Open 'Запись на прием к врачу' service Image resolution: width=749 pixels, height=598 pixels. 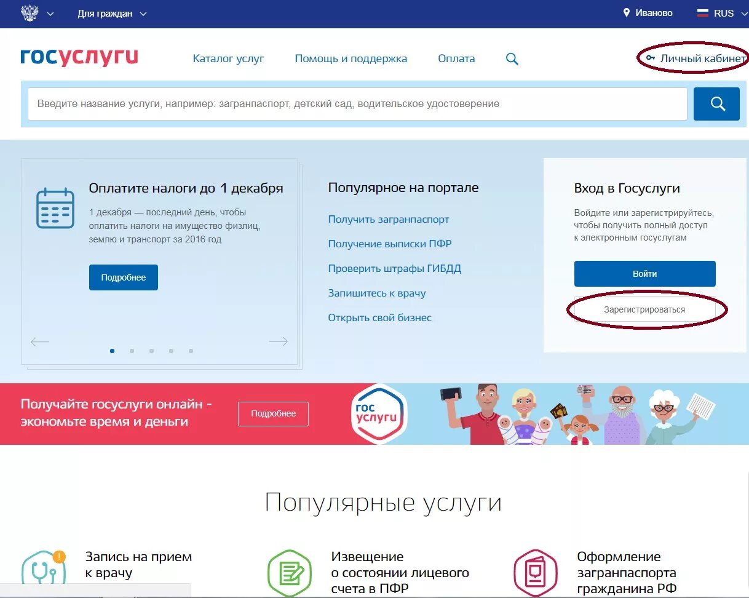[x=139, y=565]
